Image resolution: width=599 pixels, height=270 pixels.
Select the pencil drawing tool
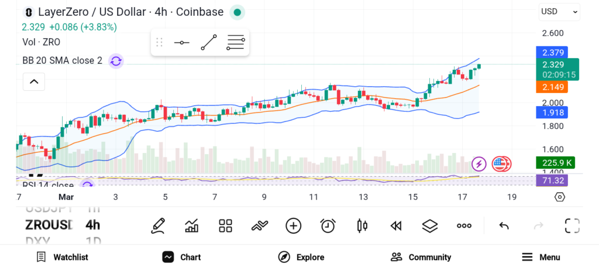point(158,225)
